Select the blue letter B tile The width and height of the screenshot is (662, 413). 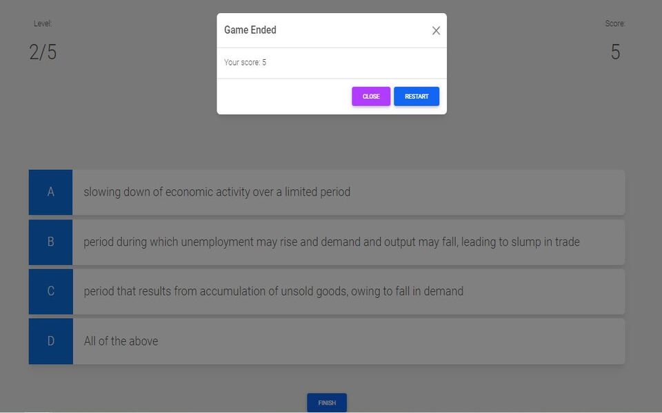50,242
